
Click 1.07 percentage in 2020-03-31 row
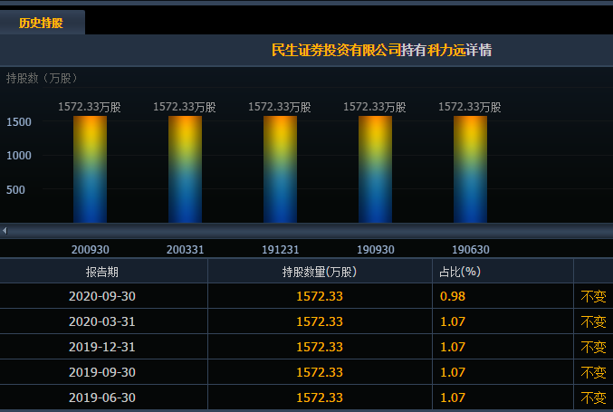pyautogui.click(x=453, y=321)
